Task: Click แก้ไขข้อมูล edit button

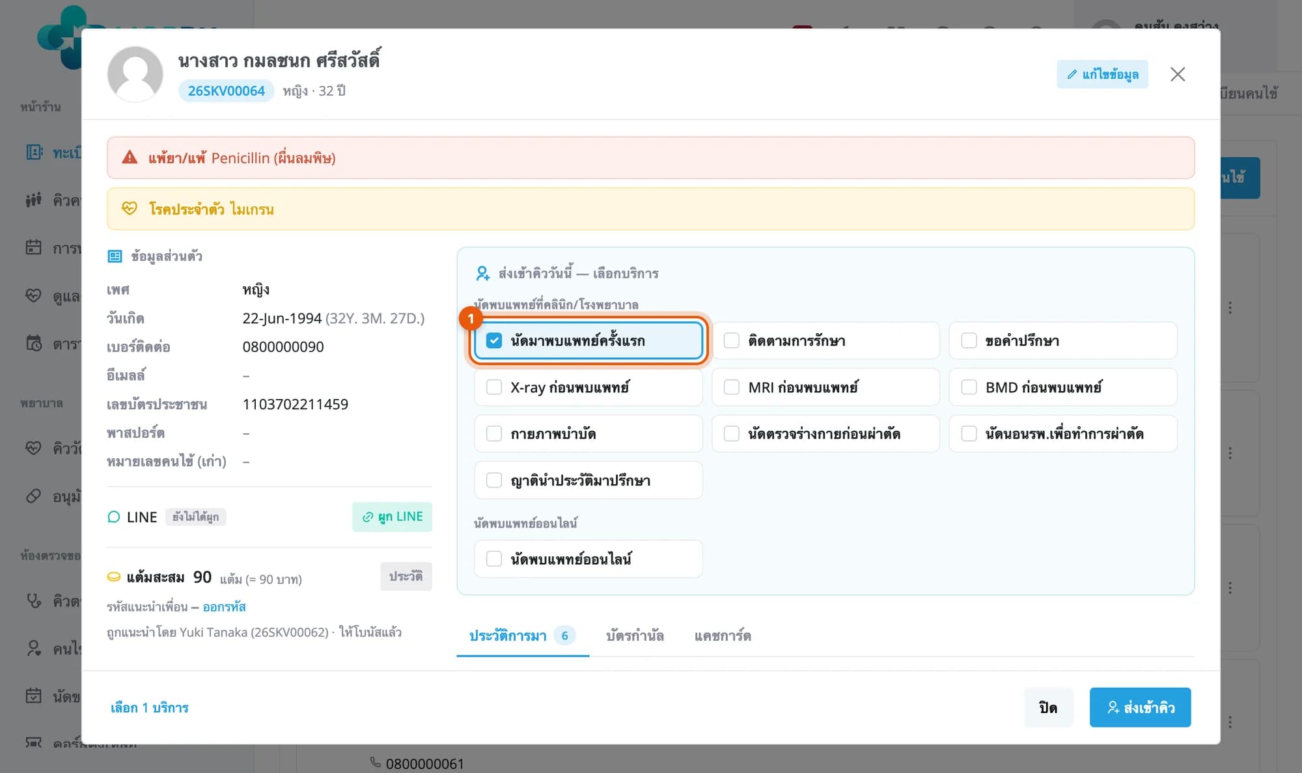Action: [x=1102, y=74]
